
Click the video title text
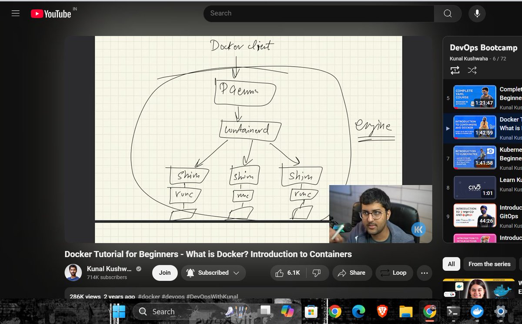click(x=208, y=254)
